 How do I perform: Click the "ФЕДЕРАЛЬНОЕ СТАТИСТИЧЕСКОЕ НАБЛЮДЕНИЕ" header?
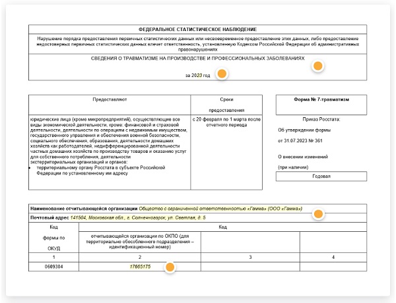198,30
